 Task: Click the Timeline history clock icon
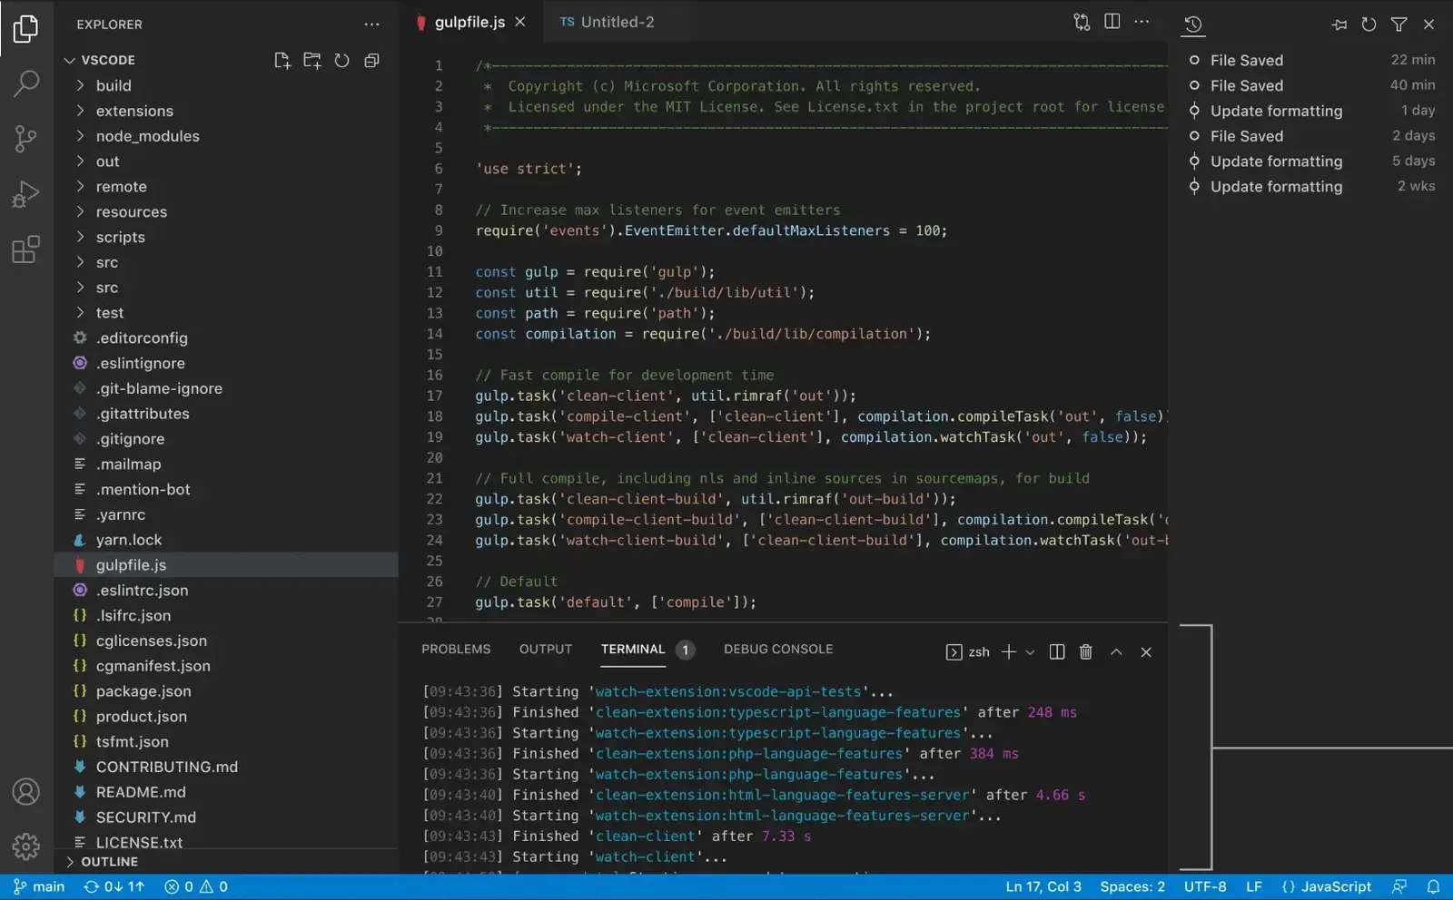1193,24
